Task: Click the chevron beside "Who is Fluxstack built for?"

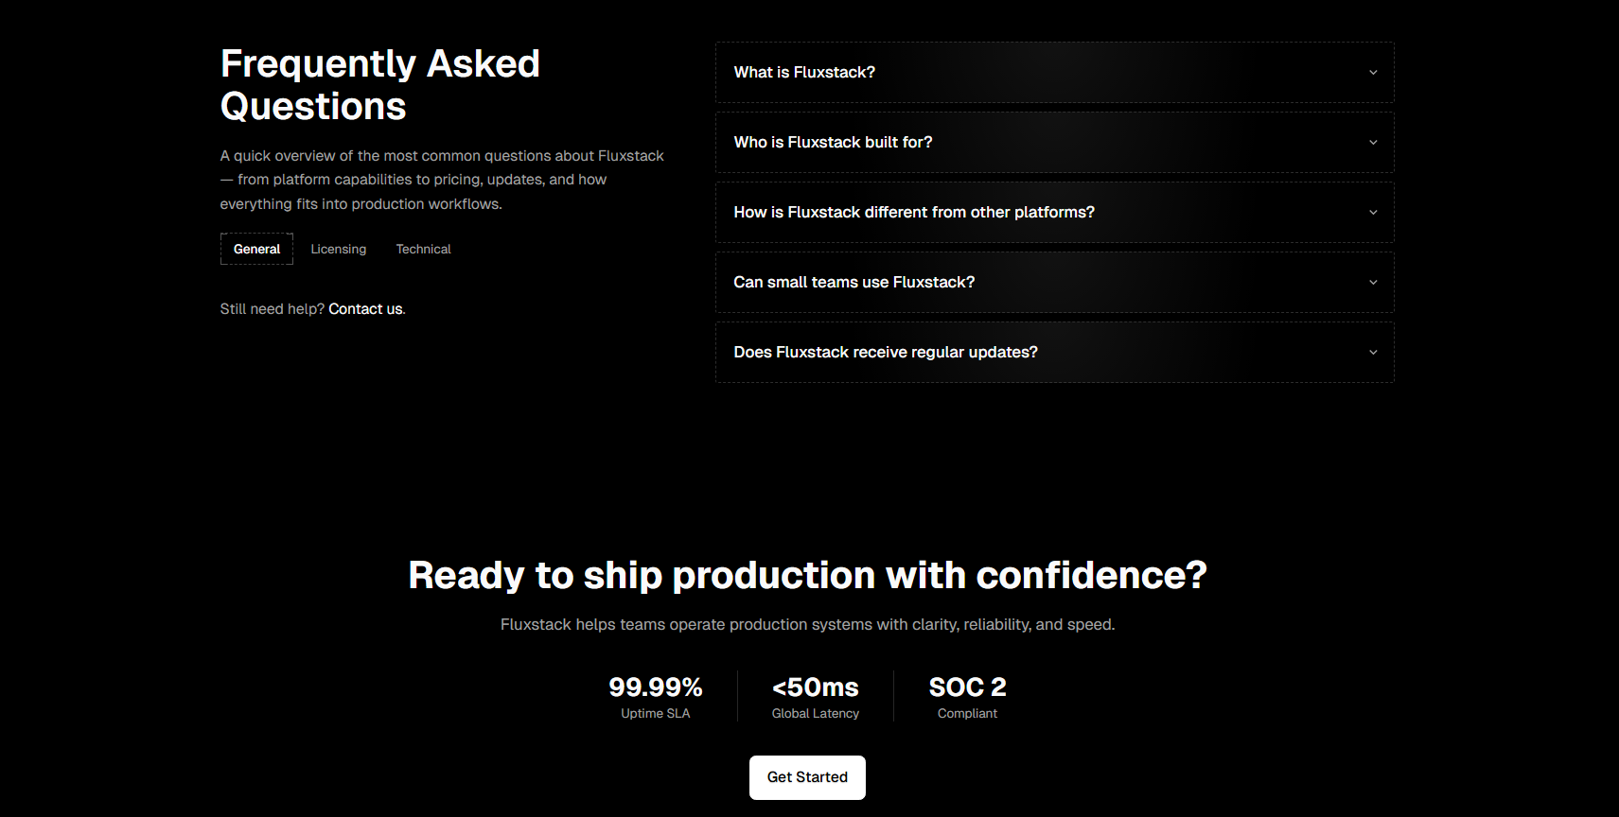Action: [1373, 142]
